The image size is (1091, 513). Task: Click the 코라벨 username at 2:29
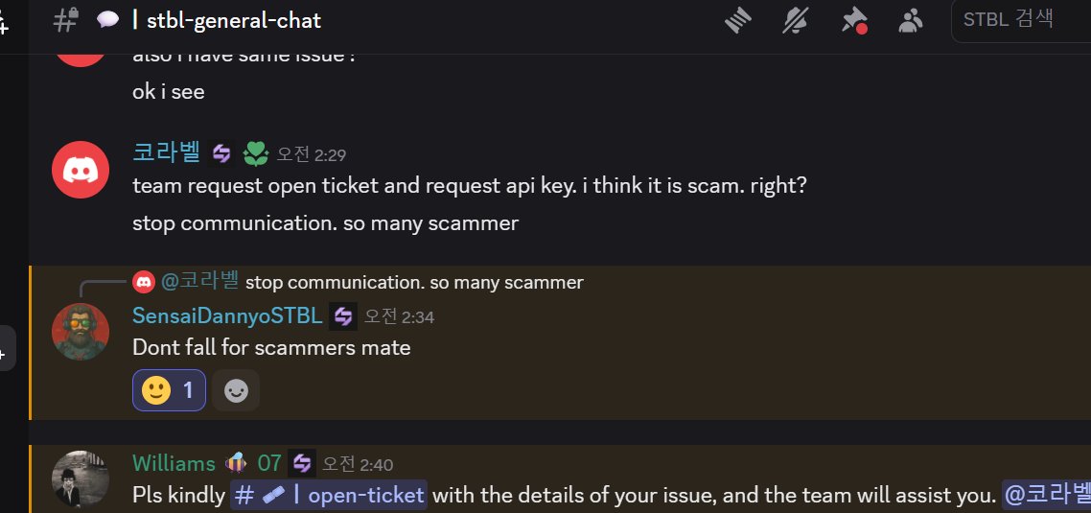click(166, 152)
